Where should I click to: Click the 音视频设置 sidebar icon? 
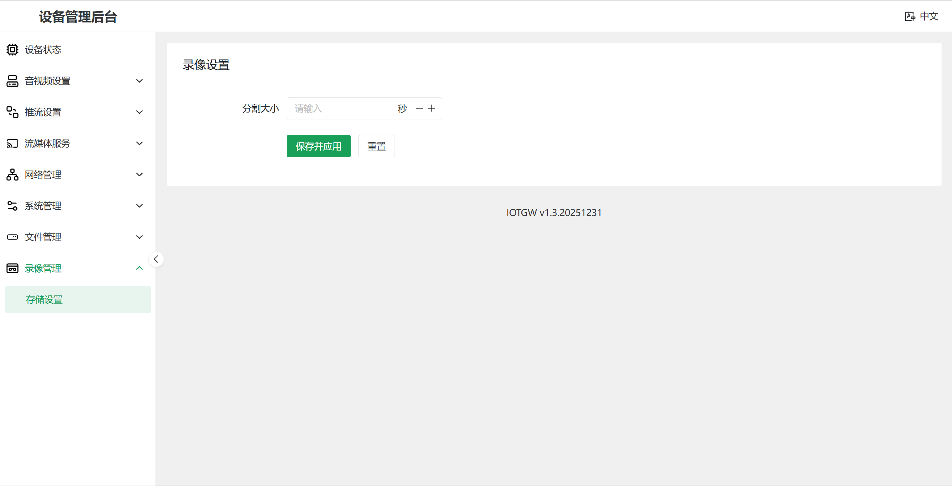point(12,81)
